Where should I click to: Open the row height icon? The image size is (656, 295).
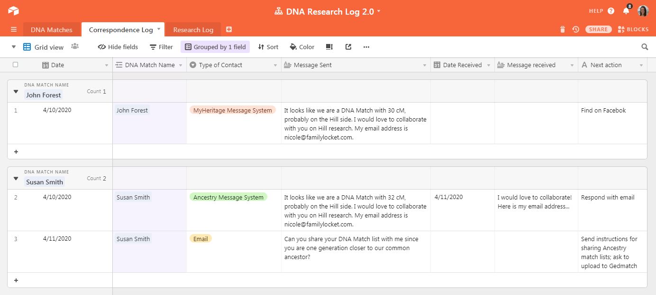pos(329,47)
